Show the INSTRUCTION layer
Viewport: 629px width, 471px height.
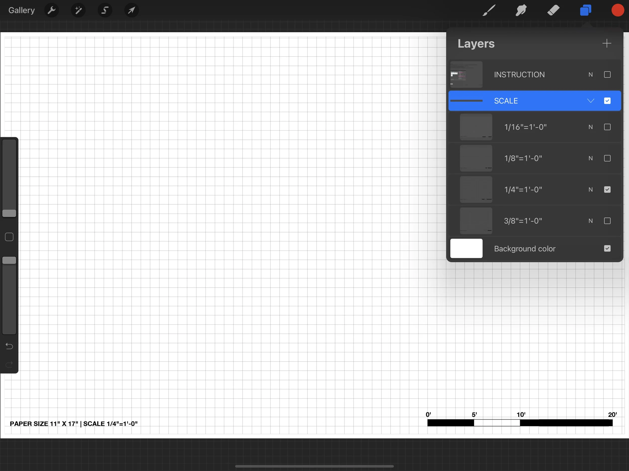point(607,75)
